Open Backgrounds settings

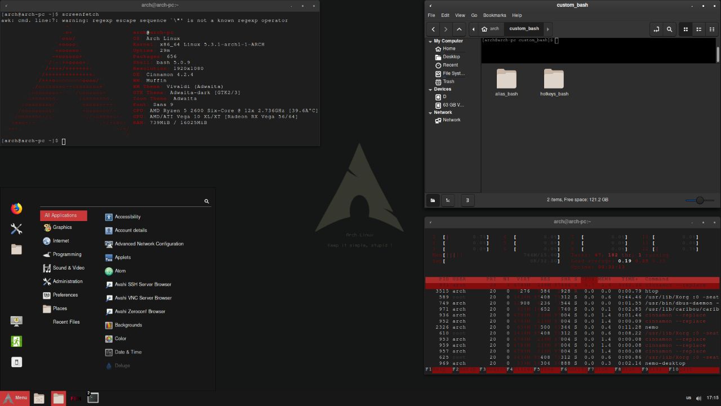tap(123, 325)
